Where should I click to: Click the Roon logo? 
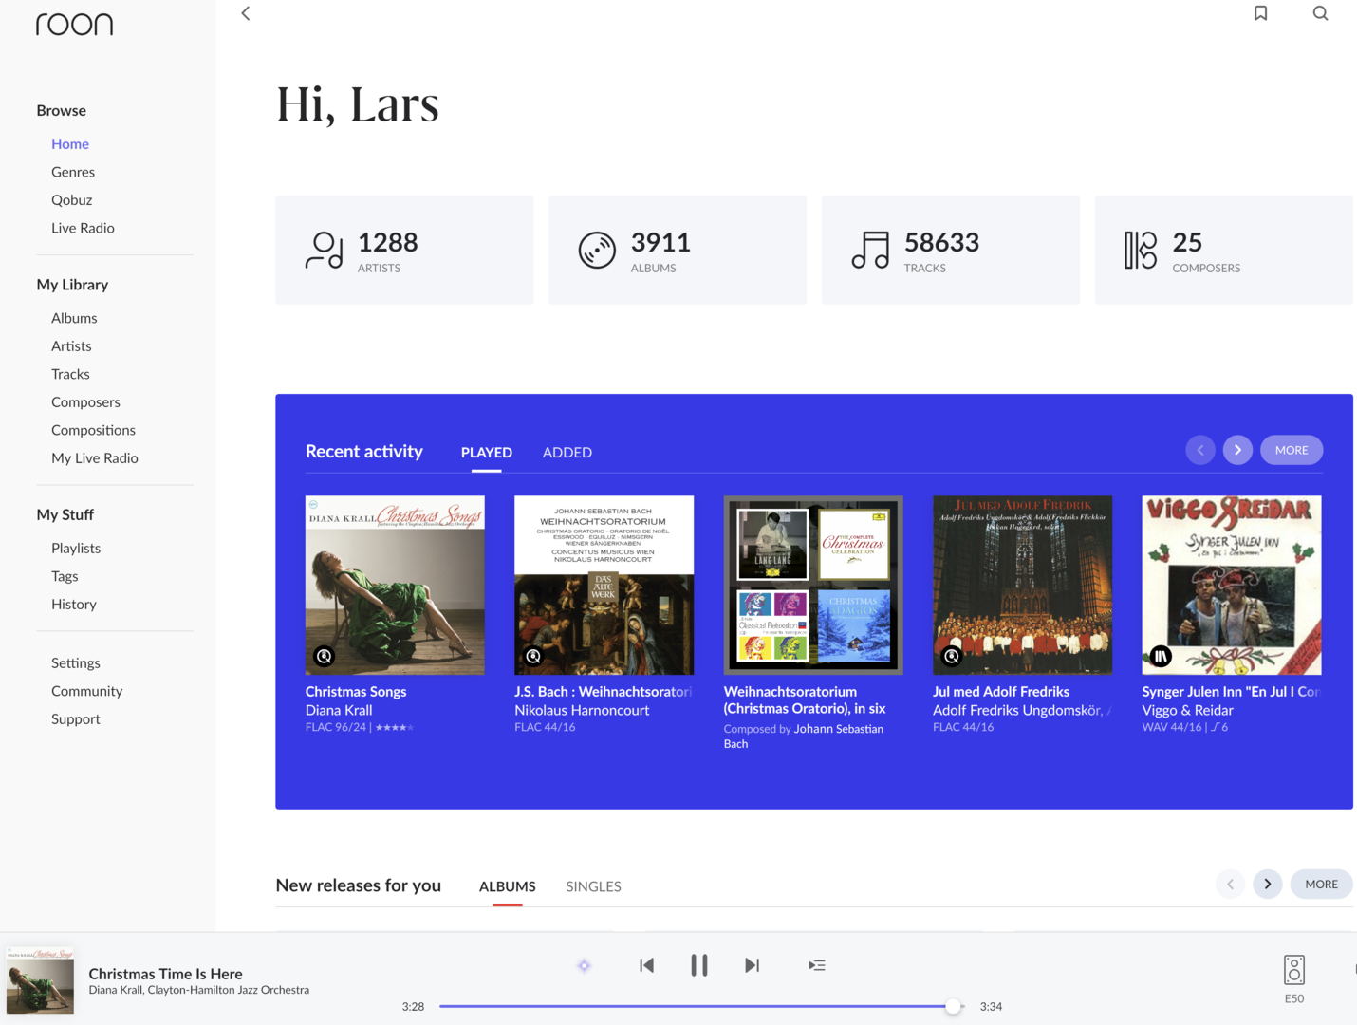click(x=74, y=24)
